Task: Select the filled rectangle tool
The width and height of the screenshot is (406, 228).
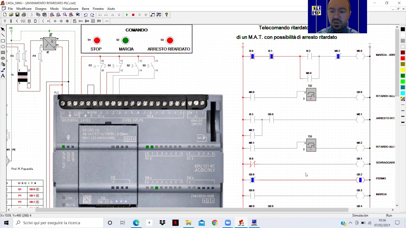Action: point(3,52)
